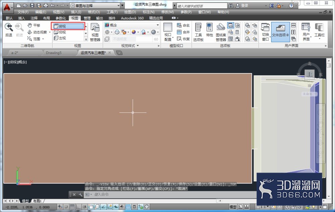The height and width of the screenshot is (212, 335).
Task: Expand the 视觉样式 panel arrow
Action: pyautogui.click(x=138, y=45)
